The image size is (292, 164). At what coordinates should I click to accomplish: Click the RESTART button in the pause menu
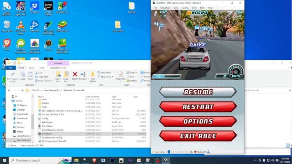(x=198, y=107)
